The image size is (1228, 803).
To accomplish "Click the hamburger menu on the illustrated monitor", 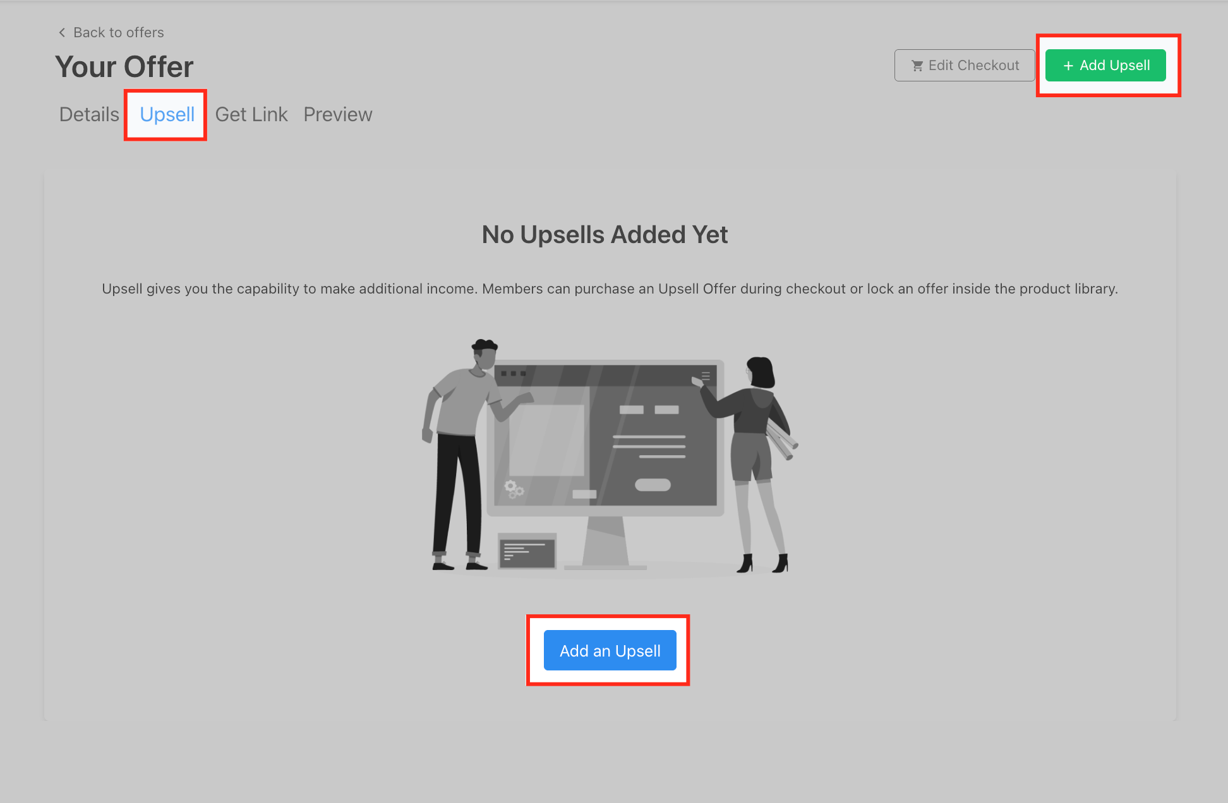I will tap(706, 376).
